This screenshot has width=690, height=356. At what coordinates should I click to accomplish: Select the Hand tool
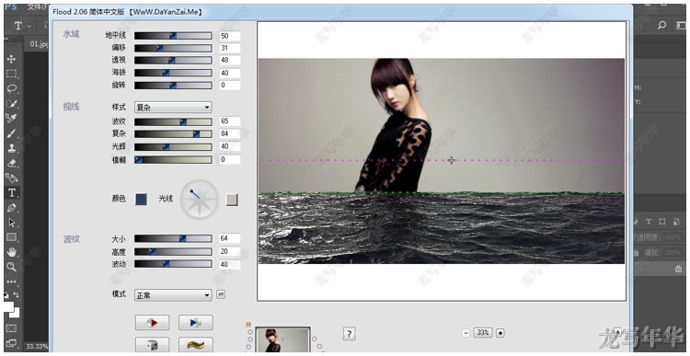[11, 252]
